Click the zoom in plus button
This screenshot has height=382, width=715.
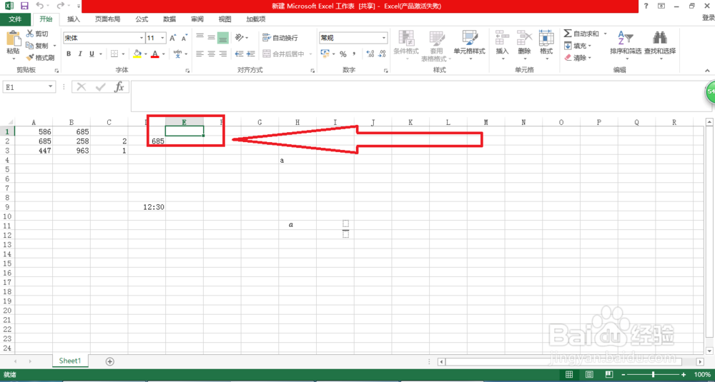pos(683,374)
